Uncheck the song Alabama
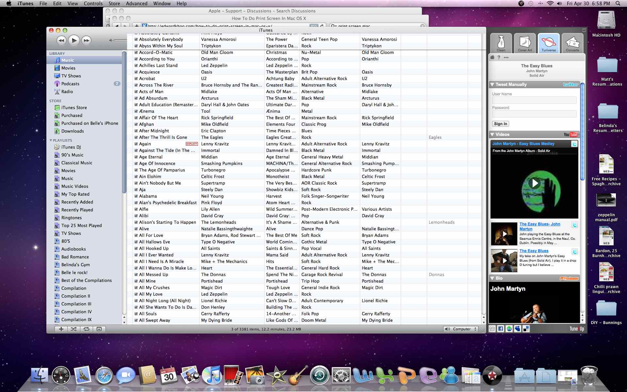 click(136, 196)
